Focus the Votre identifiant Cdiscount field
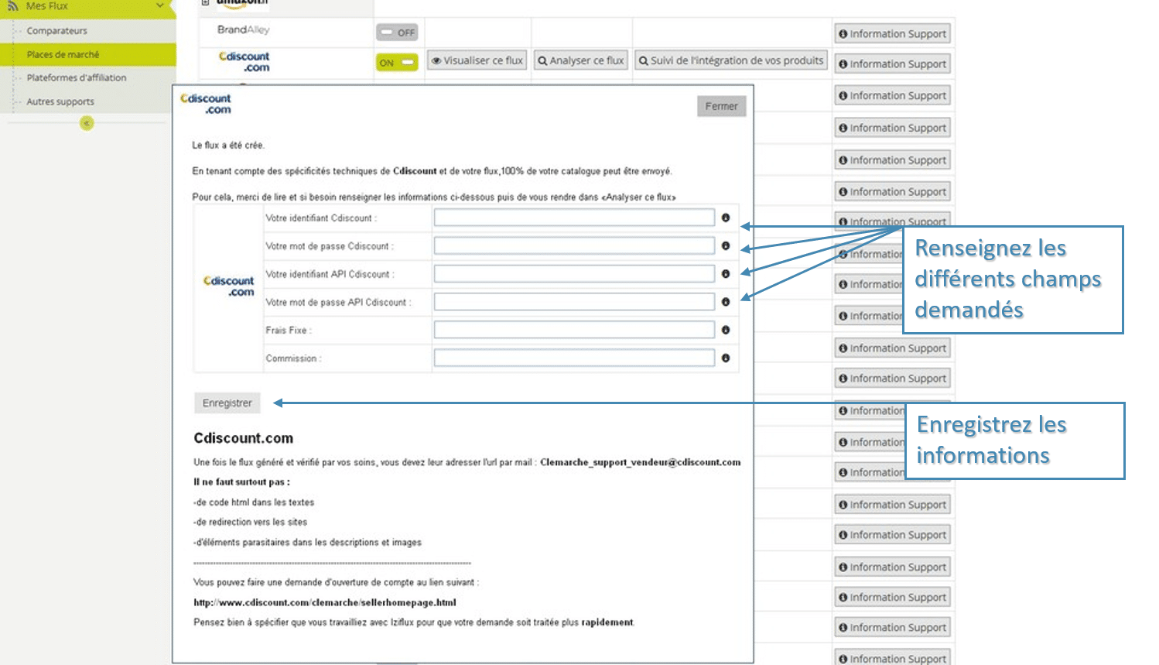1159x665 pixels. (574, 218)
